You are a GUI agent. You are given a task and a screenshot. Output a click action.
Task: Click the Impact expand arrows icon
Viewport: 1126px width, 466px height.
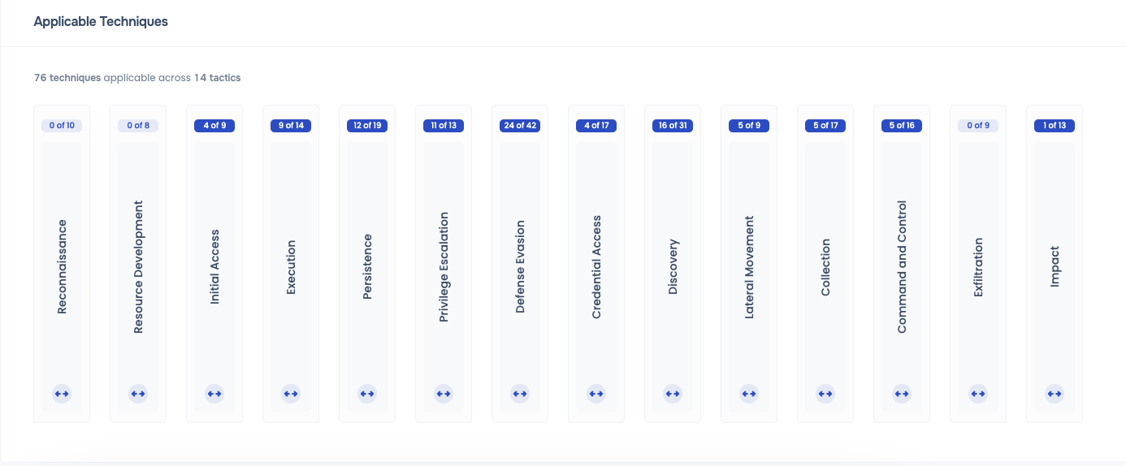[x=1055, y=394]
